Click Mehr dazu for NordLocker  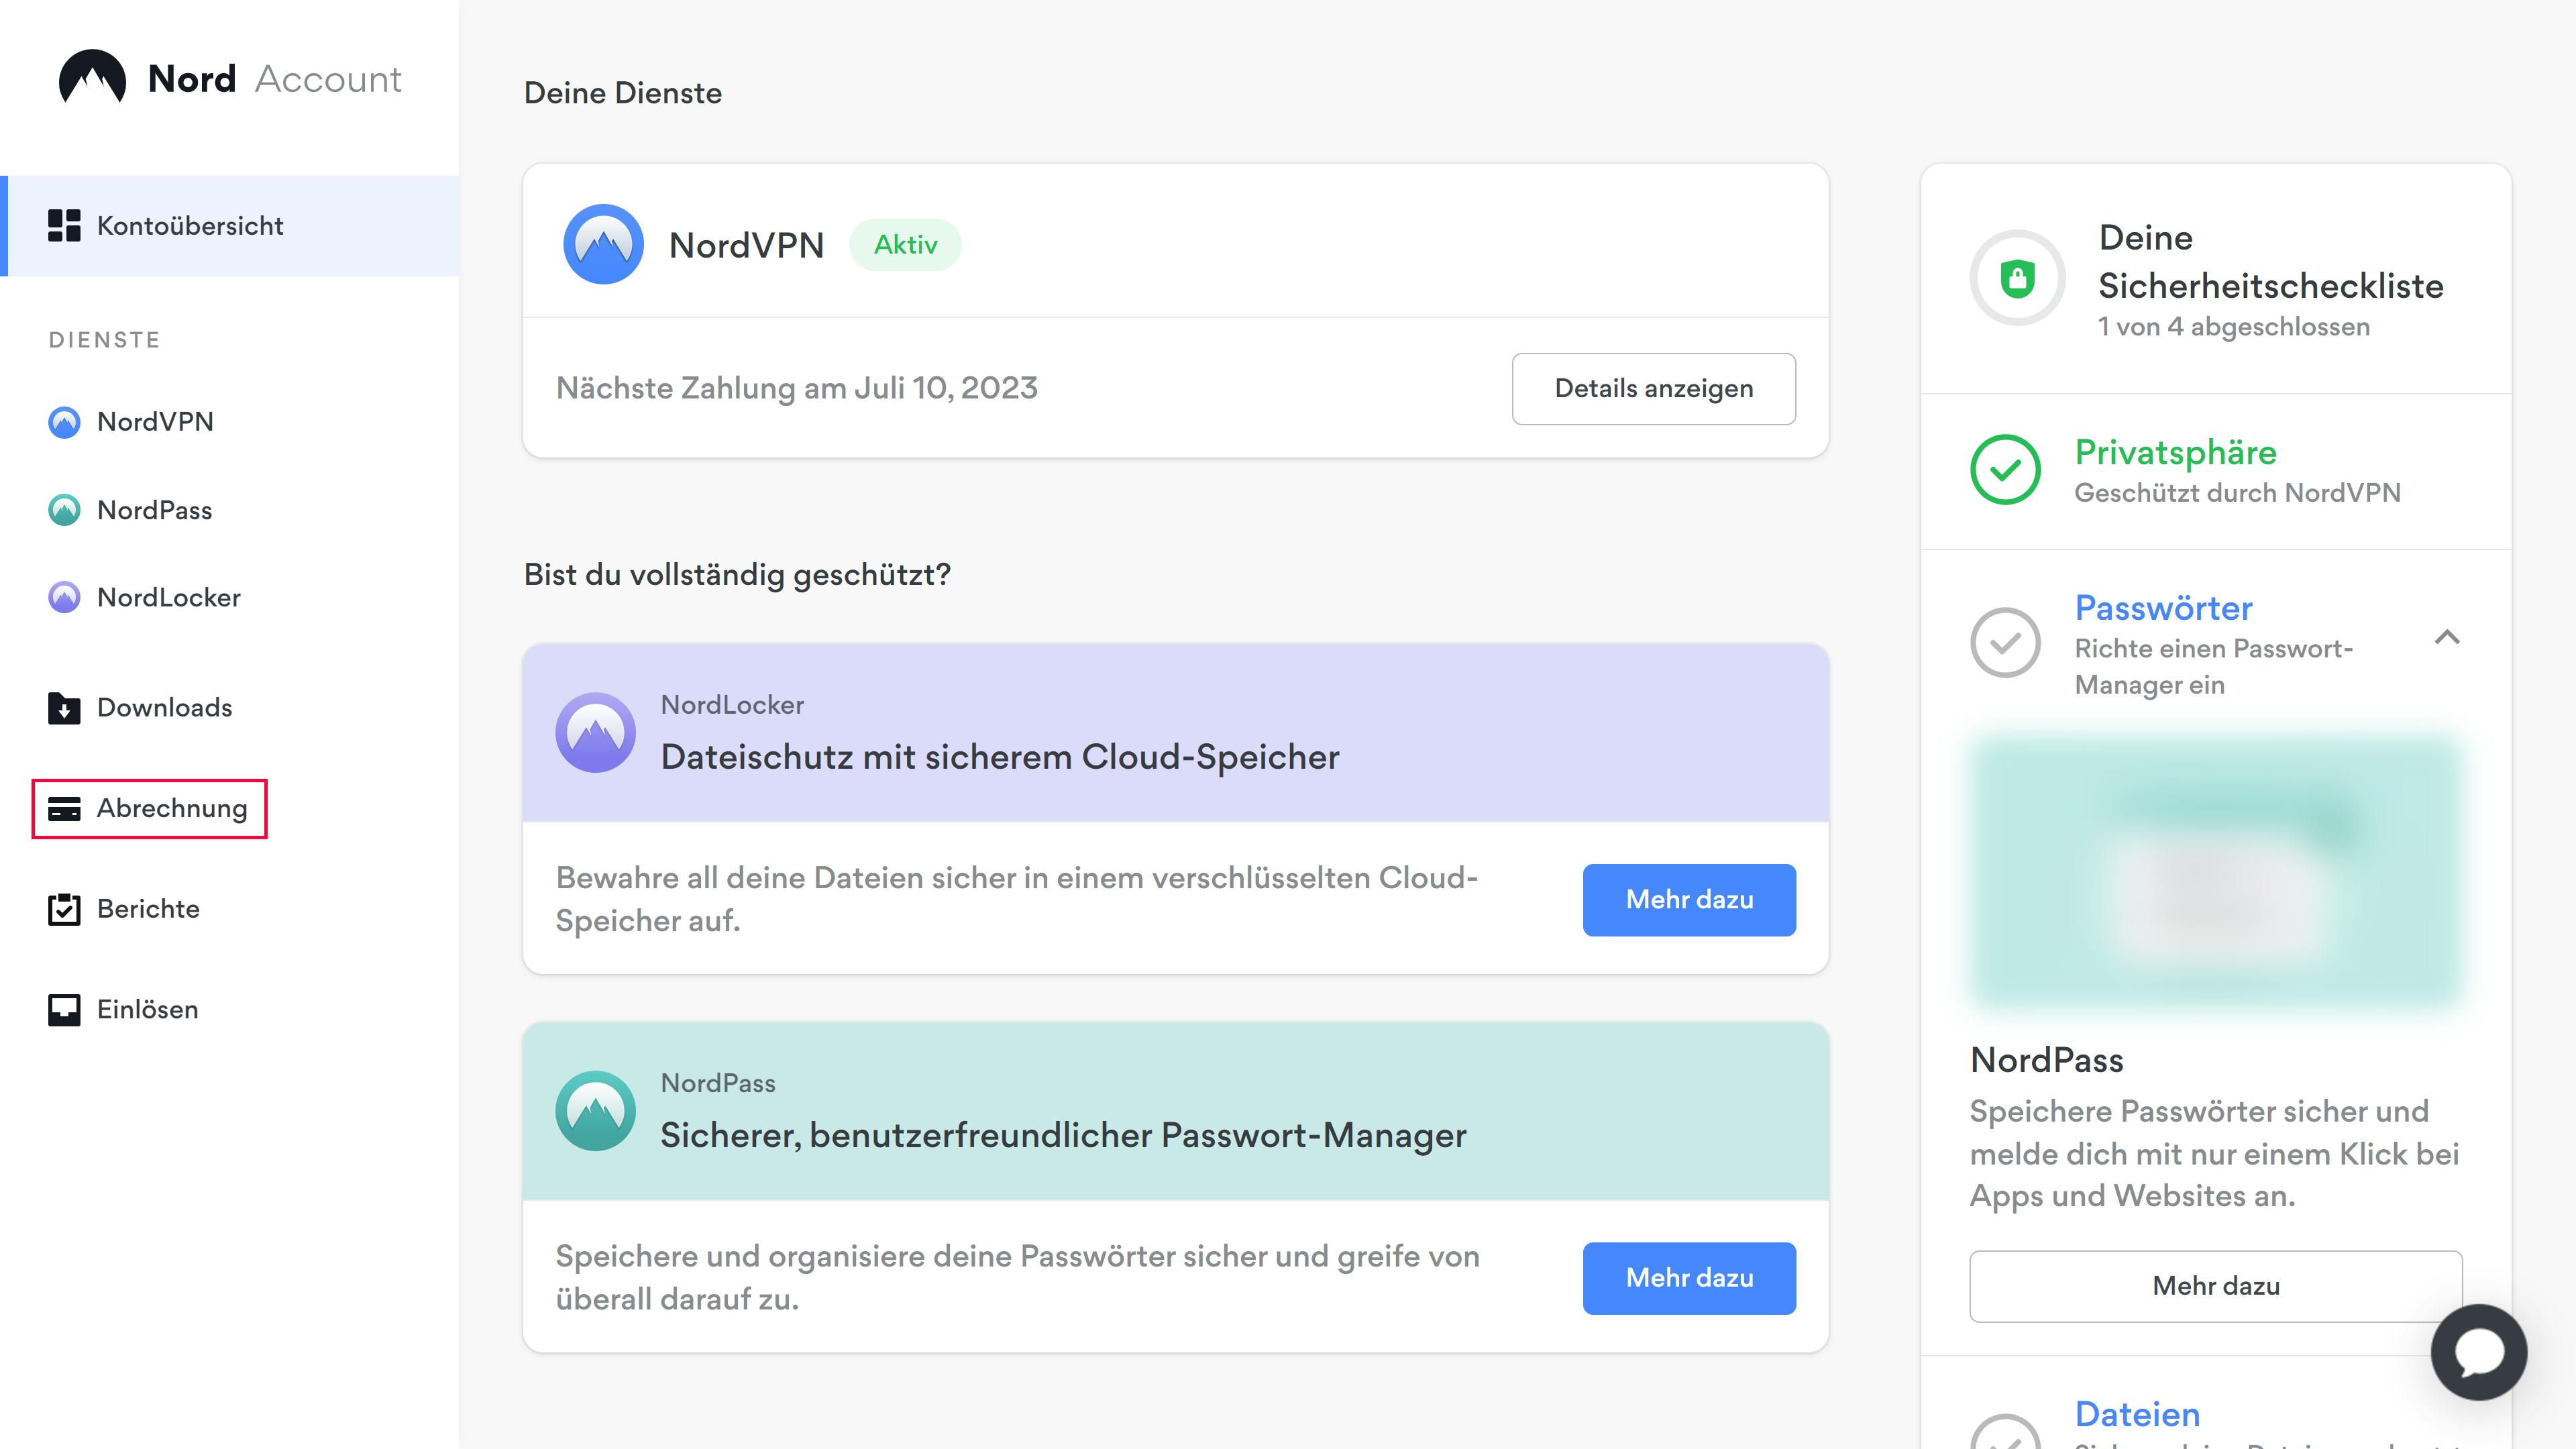pyautogui.click(x=1689, y=900)
